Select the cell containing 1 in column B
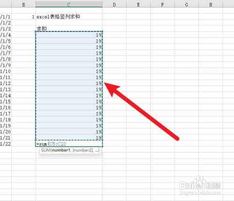Image resolution: width=234 pixels, height=201 pixels. [23, 16]
